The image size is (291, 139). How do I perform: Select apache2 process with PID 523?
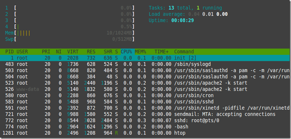(x=145, y=83)
